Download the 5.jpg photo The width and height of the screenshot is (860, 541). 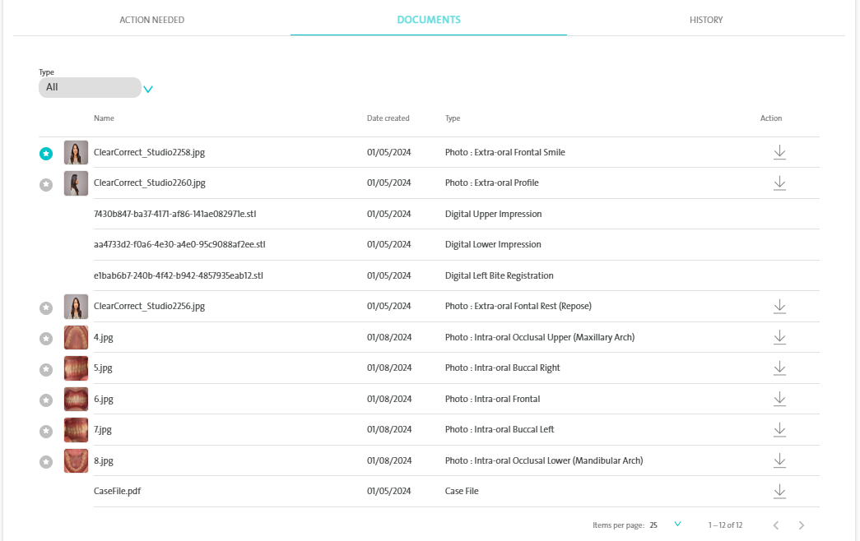click(x=779, y=368)
